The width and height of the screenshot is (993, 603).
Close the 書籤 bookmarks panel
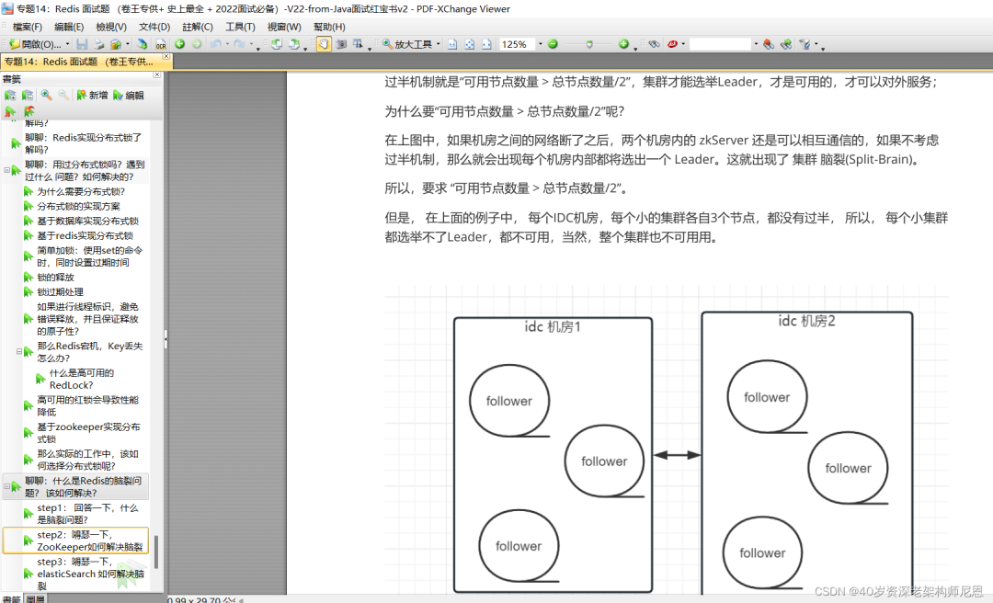(157, 75)
